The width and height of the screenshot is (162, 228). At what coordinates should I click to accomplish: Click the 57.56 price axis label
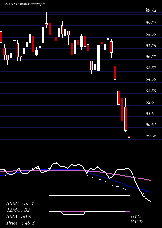[151, 46]
